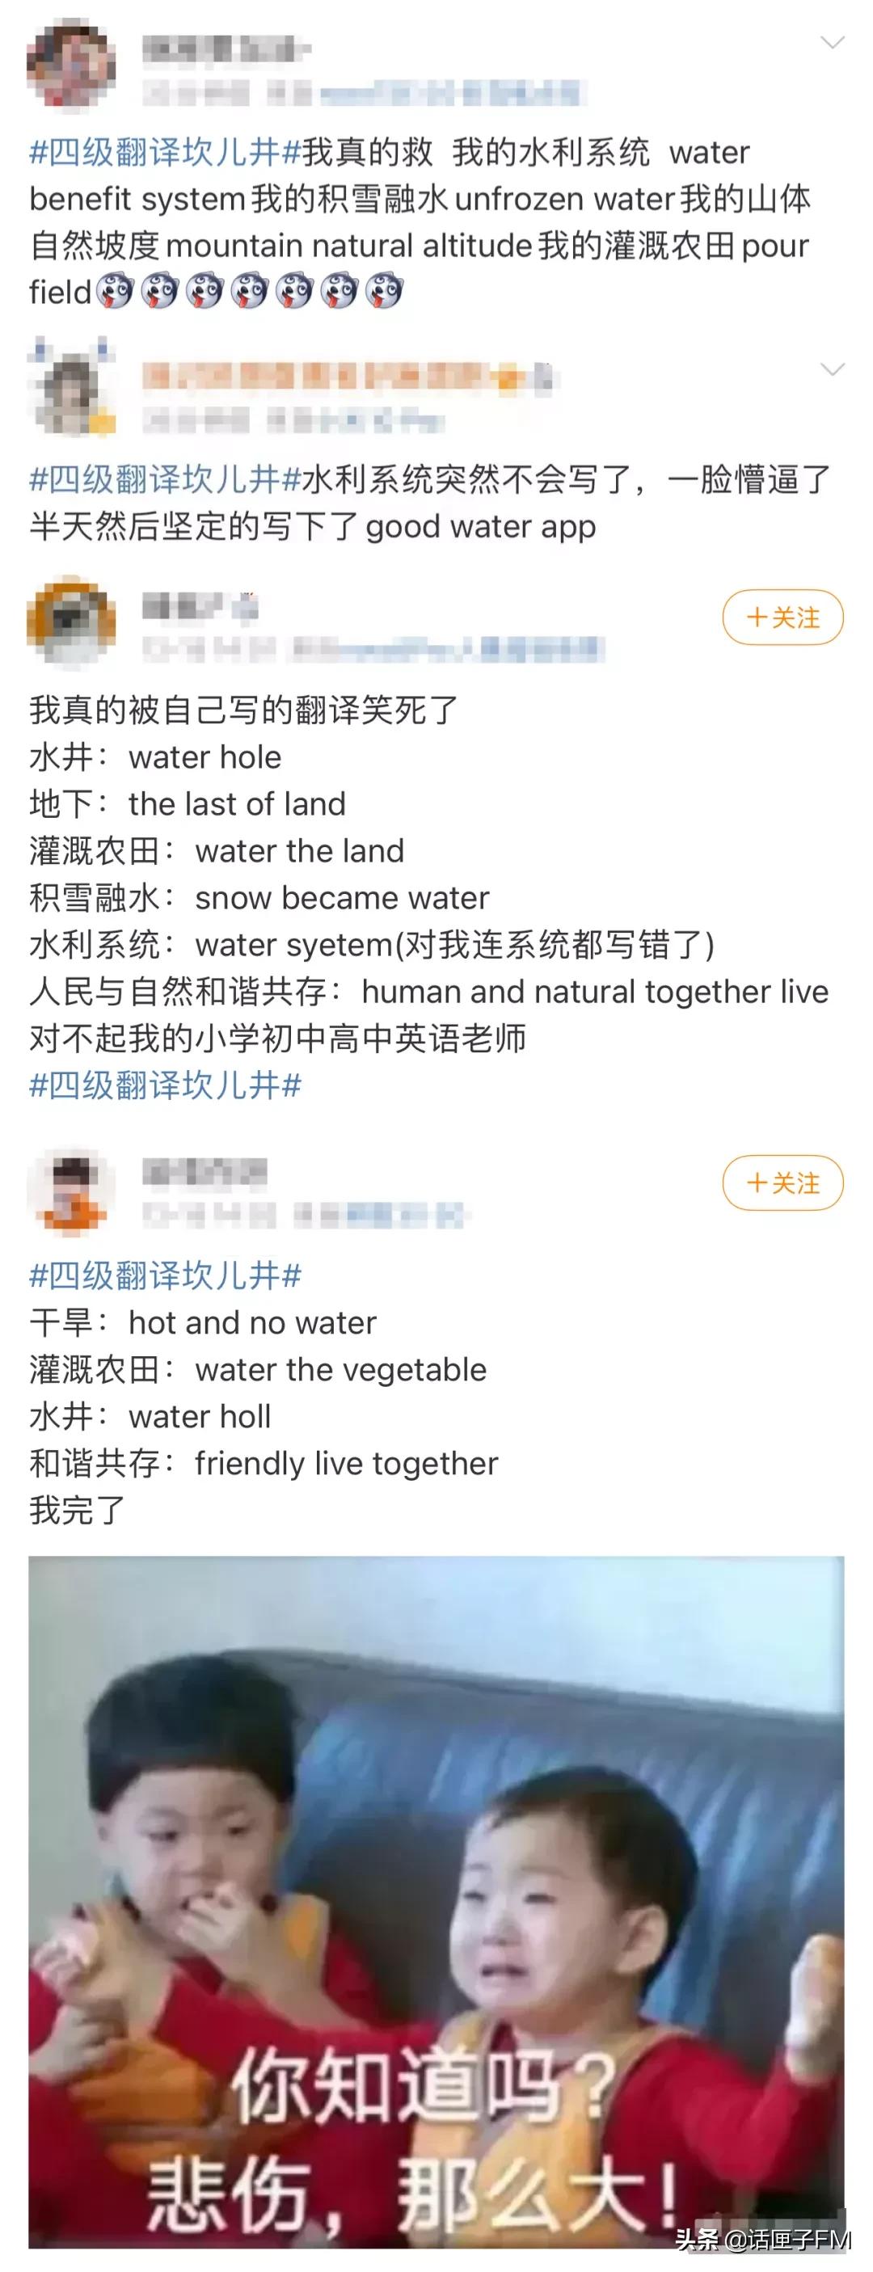This screenshot has height=2272, width=873.
Task: Tap the hashtag preceding "水利系统突然不会写了"
Action: pyautogui.click(x=165, y=480)
